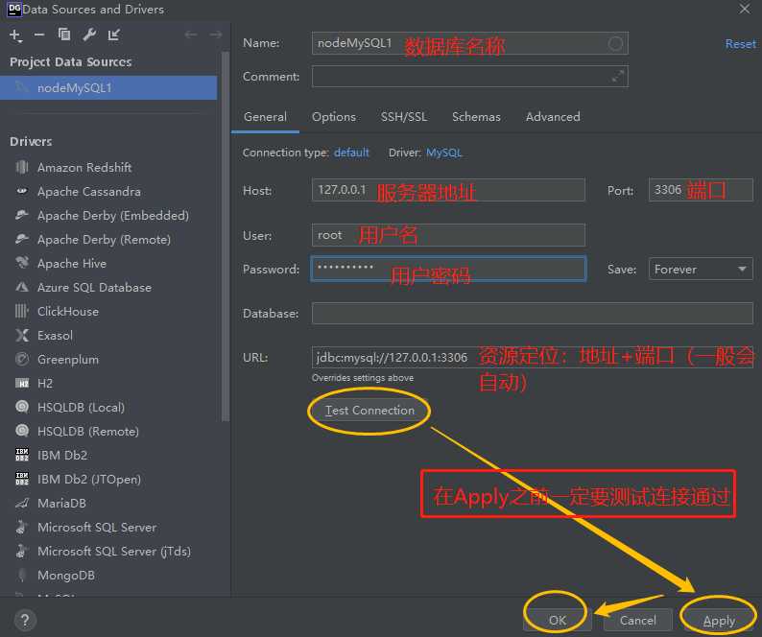Screen dimensions: 762x637
Task: Focus the Database input field
Action: tap(533, 313)
